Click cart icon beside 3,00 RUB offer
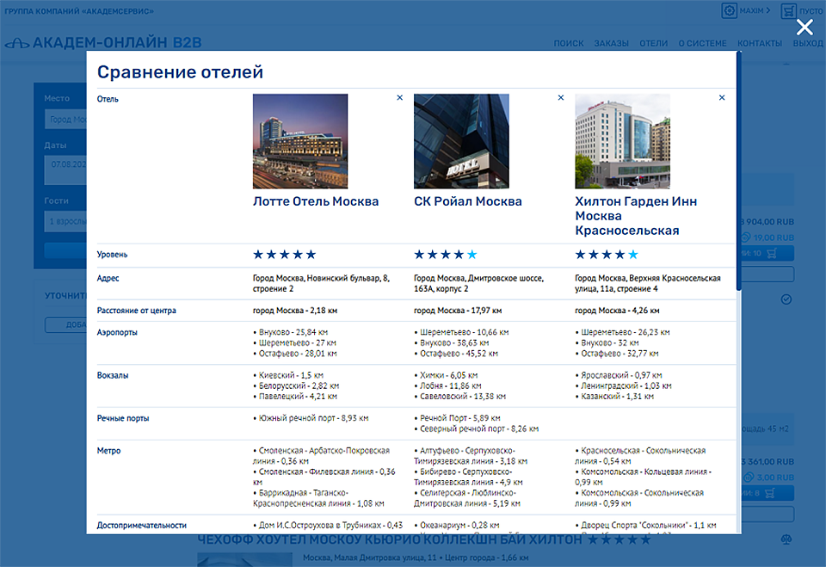This screenshot has width=826, height=567. [x=769, y=493]
